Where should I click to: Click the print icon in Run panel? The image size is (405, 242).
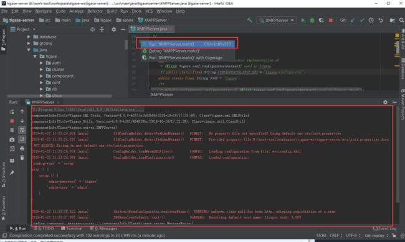tap(22, 149)
